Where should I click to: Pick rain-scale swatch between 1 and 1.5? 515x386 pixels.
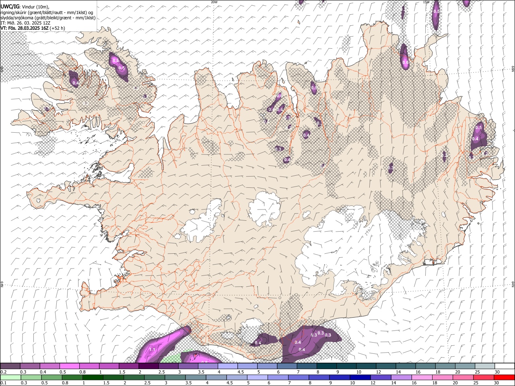[x=93, y=378]
